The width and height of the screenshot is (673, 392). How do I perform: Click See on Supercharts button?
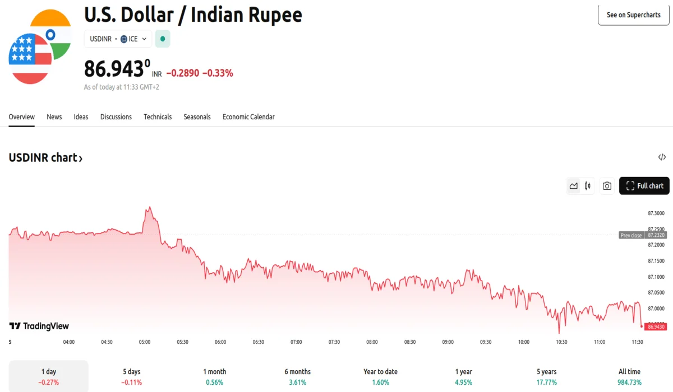(x=633, y=15)
